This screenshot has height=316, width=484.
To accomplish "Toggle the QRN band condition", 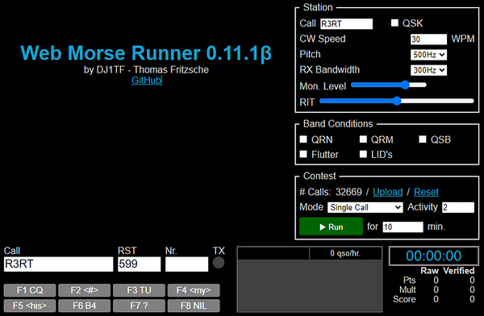I will tap(303, 139).
